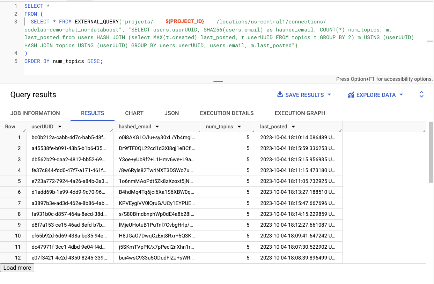
Task: Select the Results tab
Action: 93,113
